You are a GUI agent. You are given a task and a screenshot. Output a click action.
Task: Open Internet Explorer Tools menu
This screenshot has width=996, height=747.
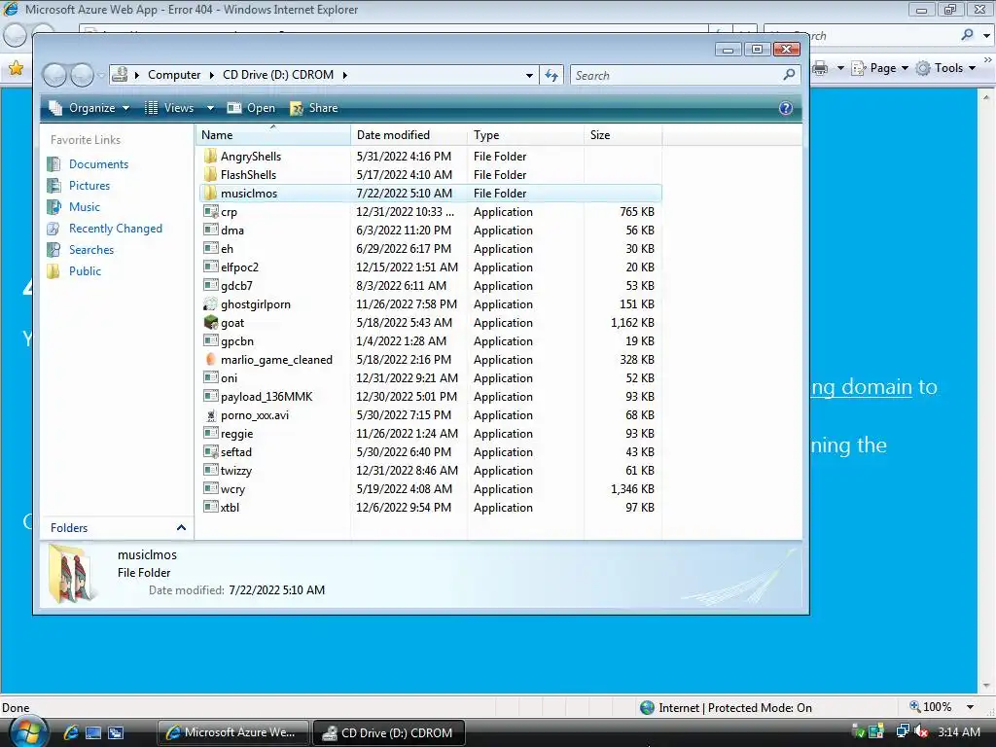coord(945,68)
